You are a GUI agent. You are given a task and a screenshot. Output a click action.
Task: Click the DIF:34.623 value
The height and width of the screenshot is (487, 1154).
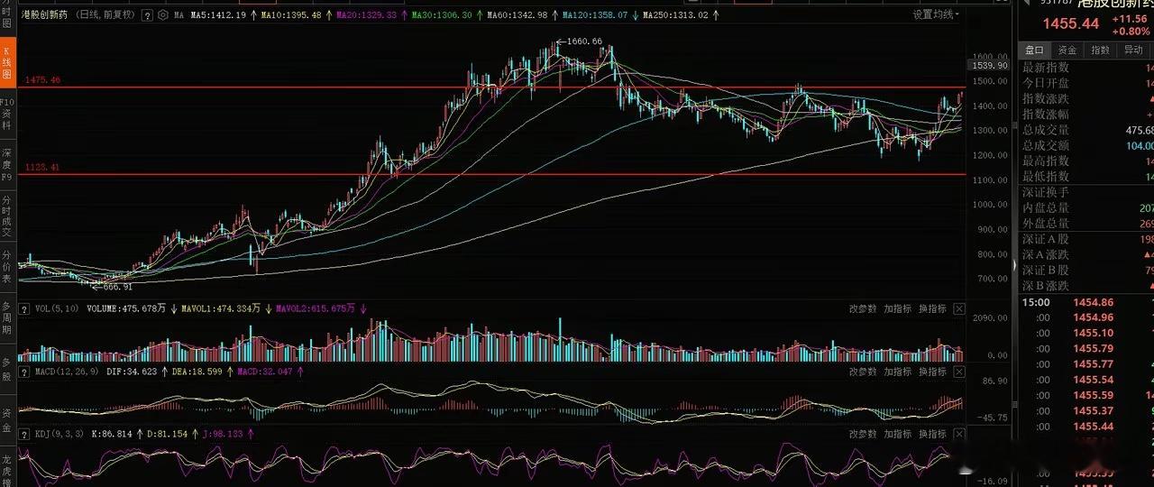[x=132, y=371]
